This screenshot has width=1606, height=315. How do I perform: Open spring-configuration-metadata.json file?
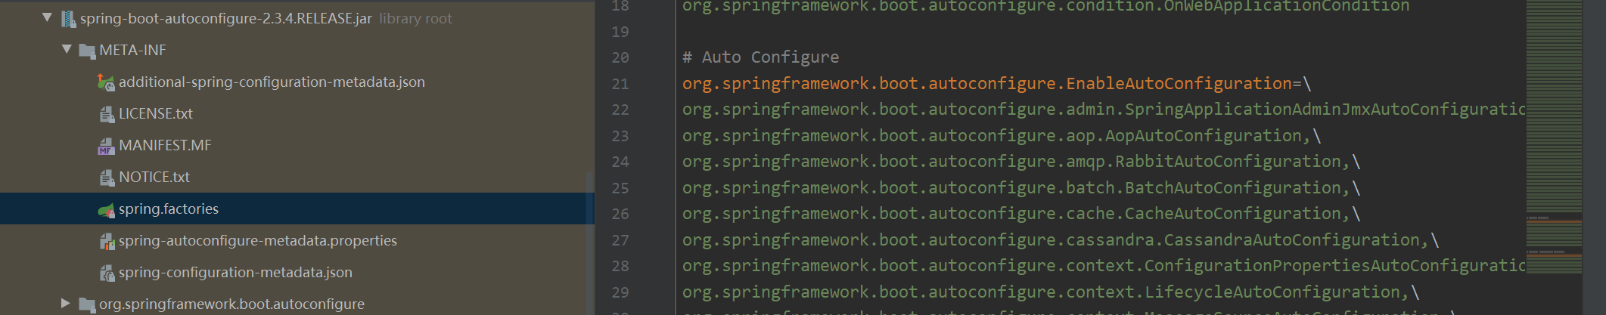235,272
